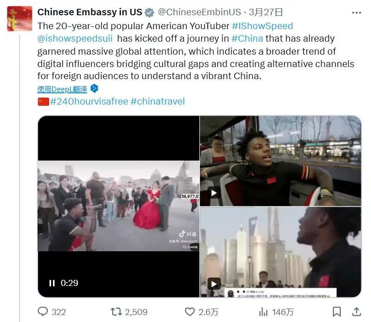Image resolution: width=371 pixels, height=322 pixels.
Task: Play the bottom-right skyline video
Action: pyautogui.click(x=214, y=284)
